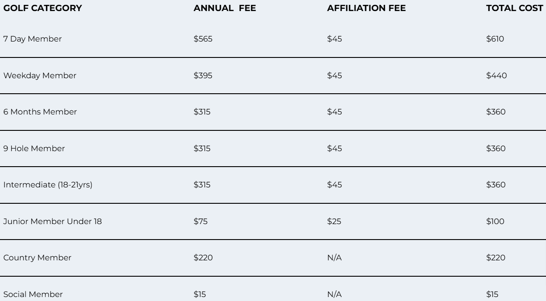This screenshot has width=546, height=301.
Task: Click the AFFILIATION FEE column header
Action: tap(366, 8)
